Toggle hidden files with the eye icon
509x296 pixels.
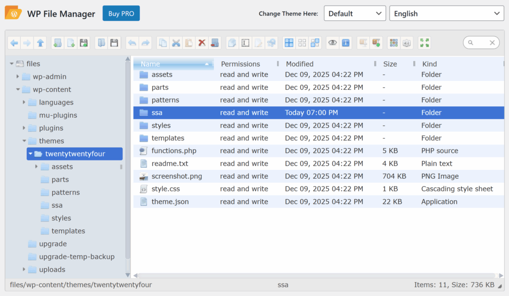click(x=332, y=43)
